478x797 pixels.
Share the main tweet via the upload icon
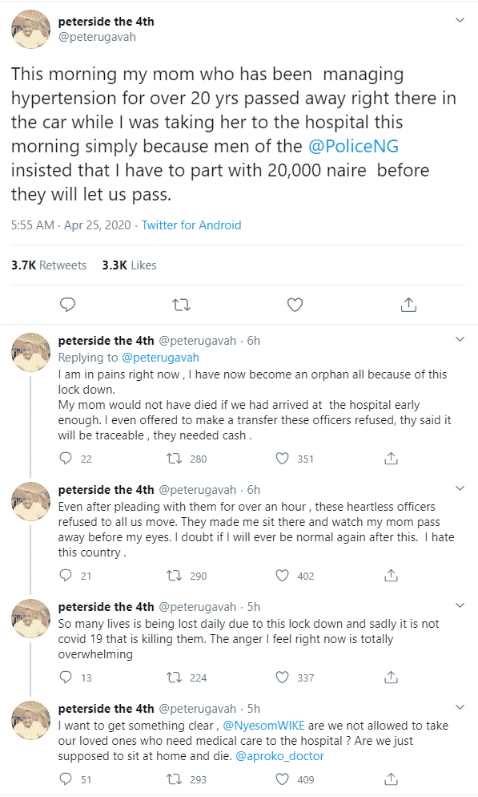click(408, 305)
